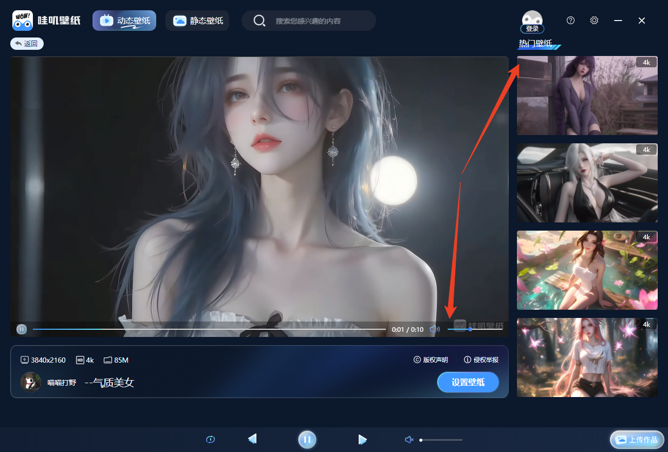Click the 上传作品 upload button
The image size is (668, 452).
pos(637,440)
